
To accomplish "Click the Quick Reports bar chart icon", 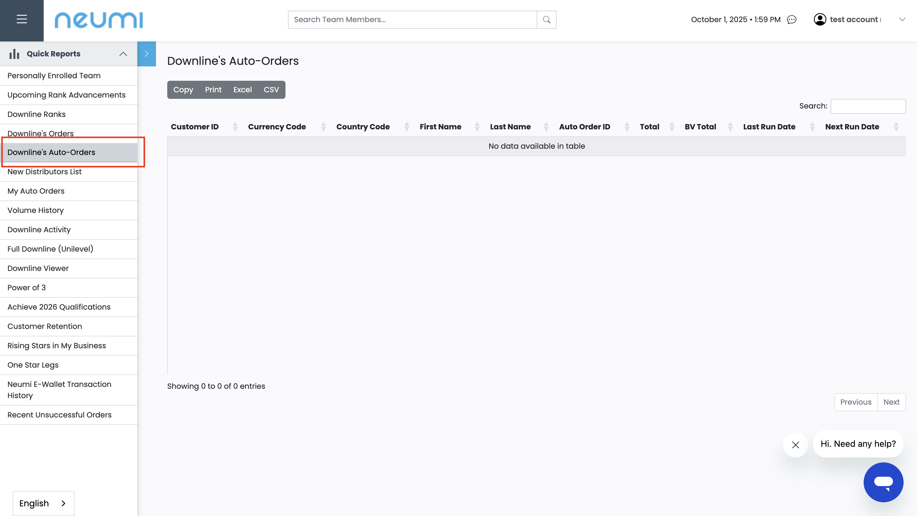I will click(x=14, y=54).
